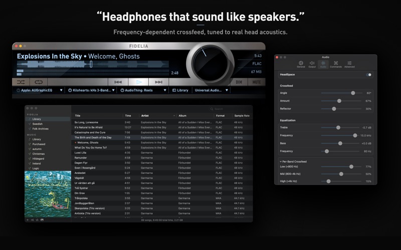Click the large volume knob
This screenshot has height=250, width=401.
(x=210, y=63)
